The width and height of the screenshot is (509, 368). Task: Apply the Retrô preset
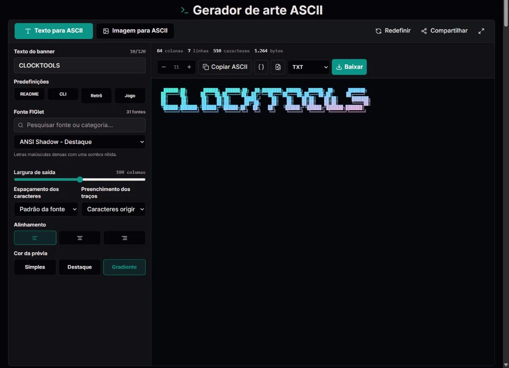tap(96, 95)
